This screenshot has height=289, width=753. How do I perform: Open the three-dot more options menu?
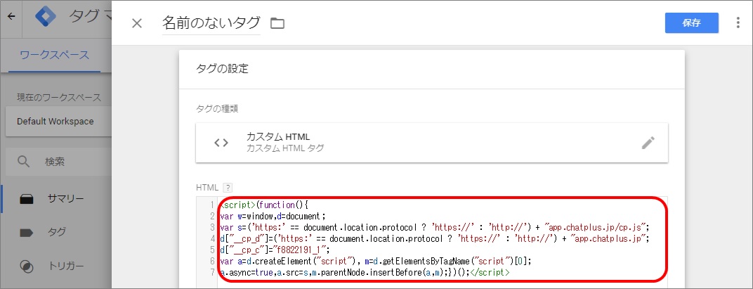738,23
